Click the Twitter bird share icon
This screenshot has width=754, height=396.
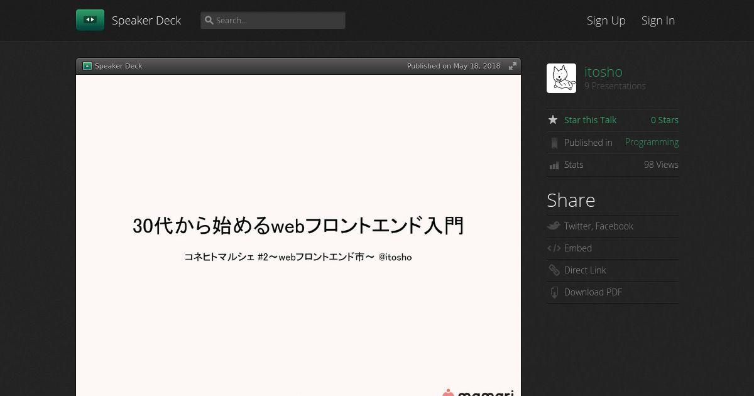[554, 226]
